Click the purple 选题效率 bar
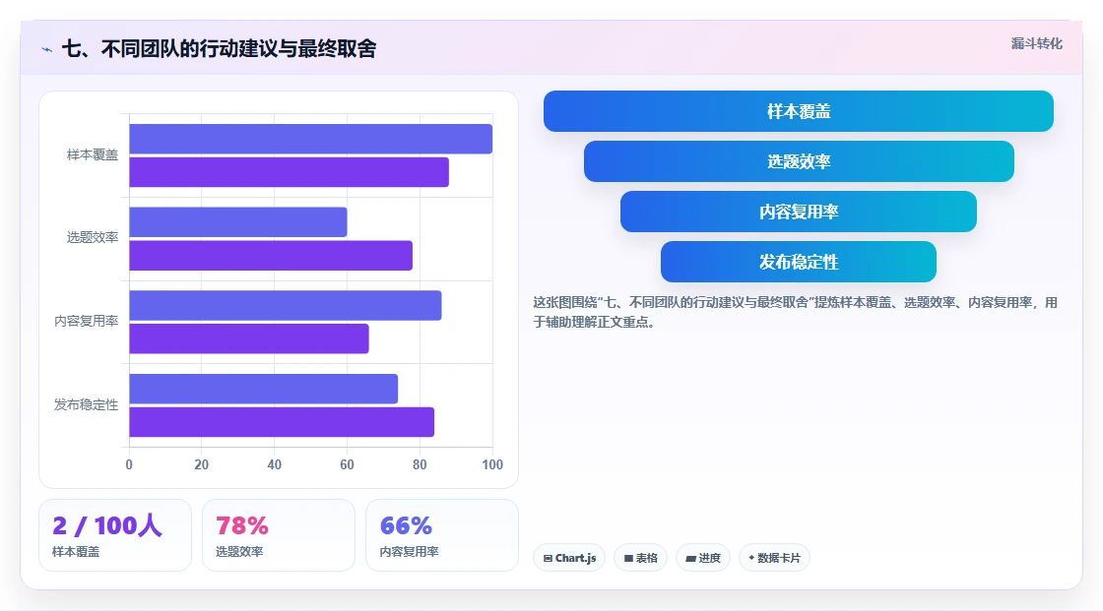1103x611 pixels. pos(271,255)
